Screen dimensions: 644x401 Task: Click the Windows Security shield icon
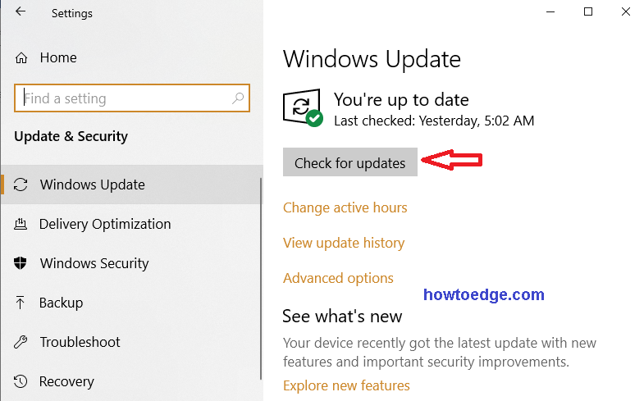pyautogui.click(x=22, y=263)
